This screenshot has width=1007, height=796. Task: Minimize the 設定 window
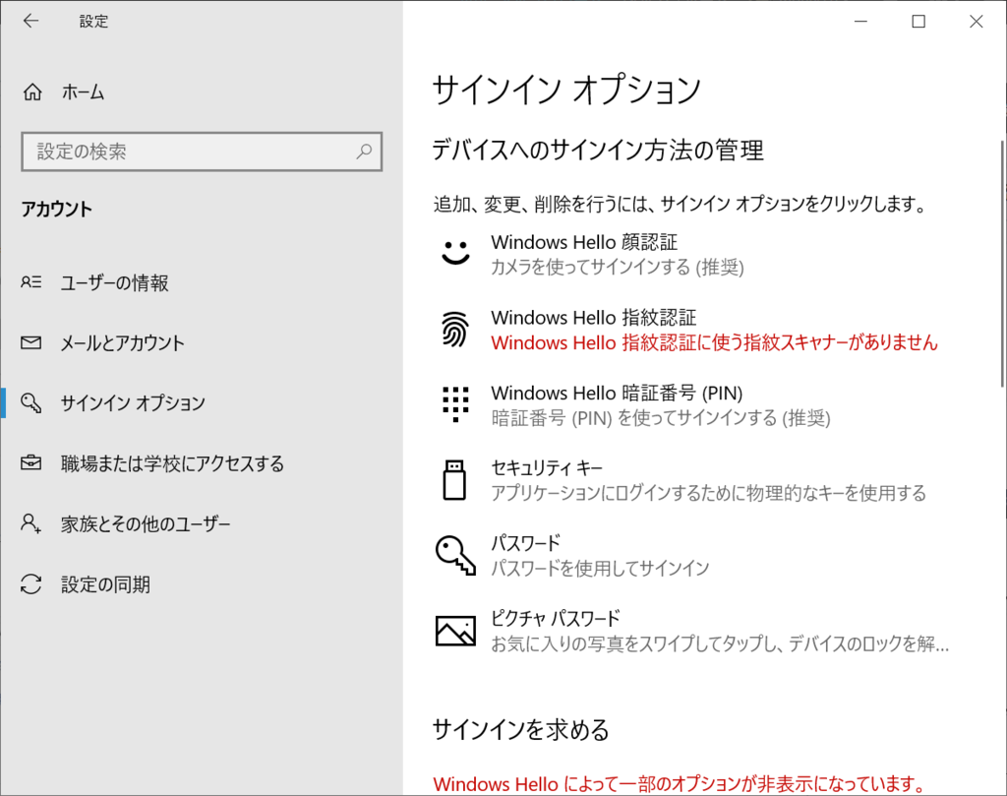pos(861,22)
